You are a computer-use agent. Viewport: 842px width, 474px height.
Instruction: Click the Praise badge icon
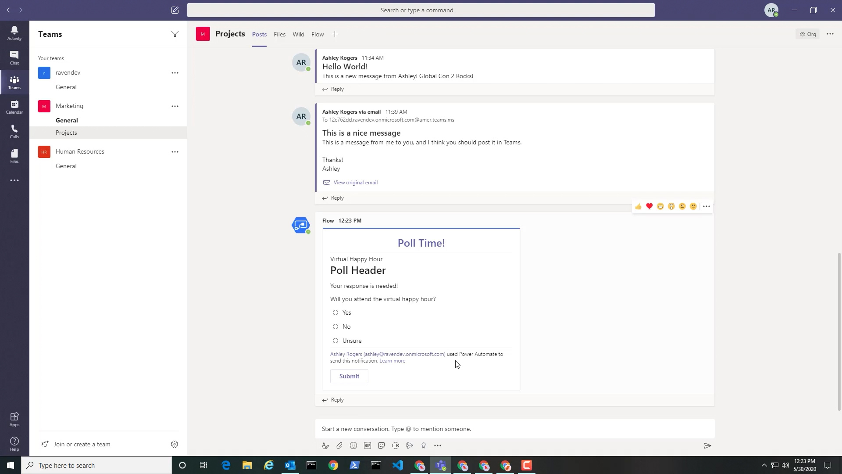coord(424,445)
